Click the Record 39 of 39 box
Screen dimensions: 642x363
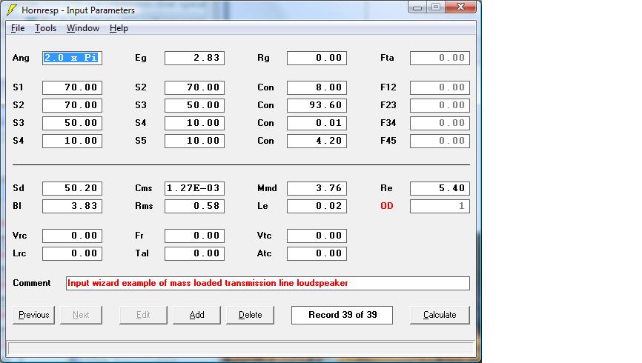pos(342,315)
